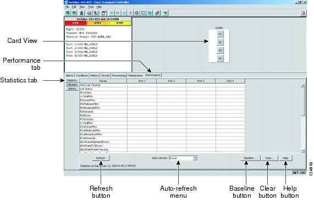
Task: Open the File menu
Action: [x=67, y=7]
